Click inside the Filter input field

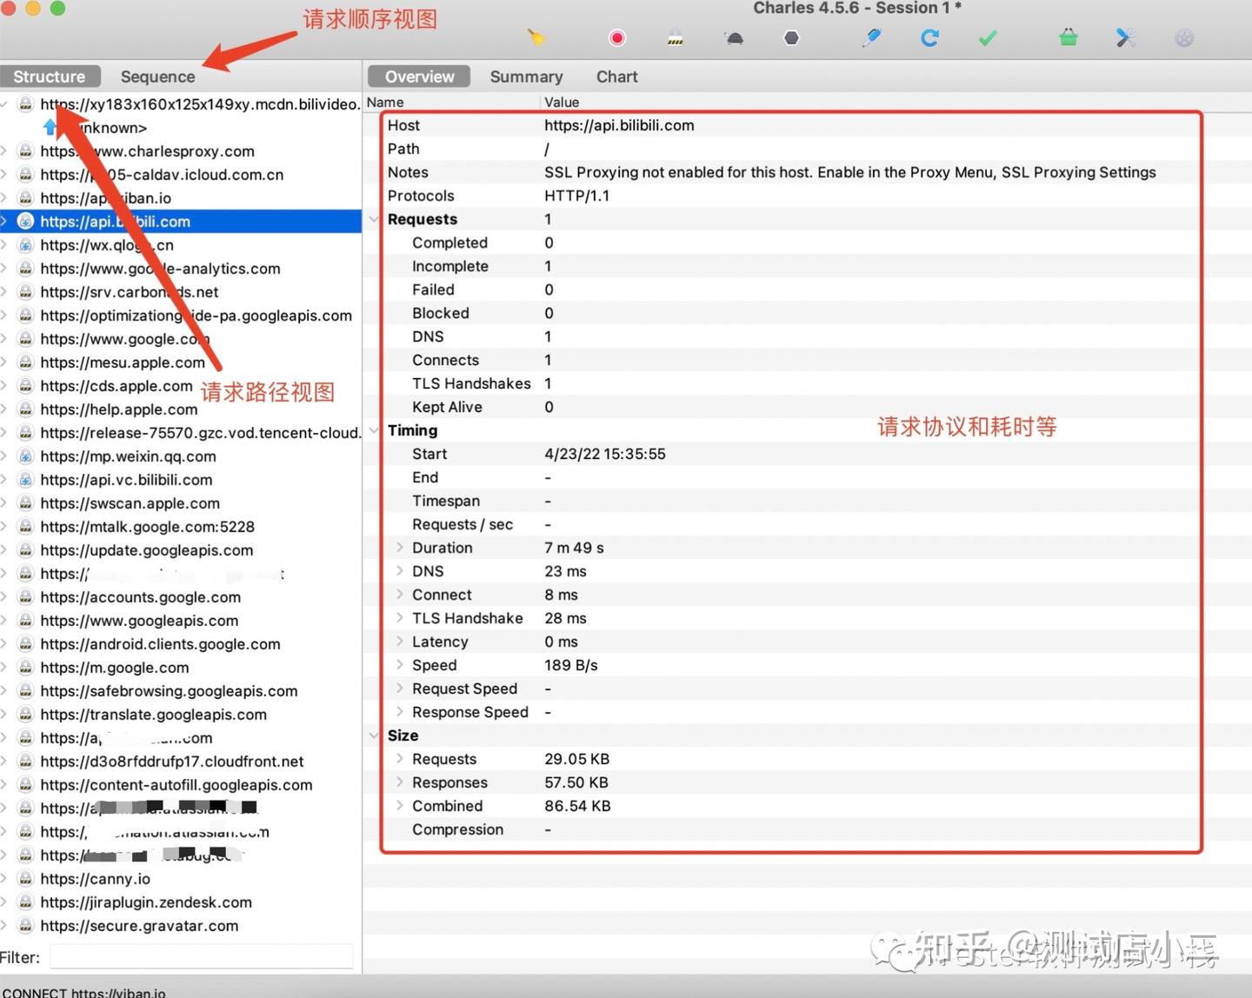pyautogui.click(x=200, y=956)
